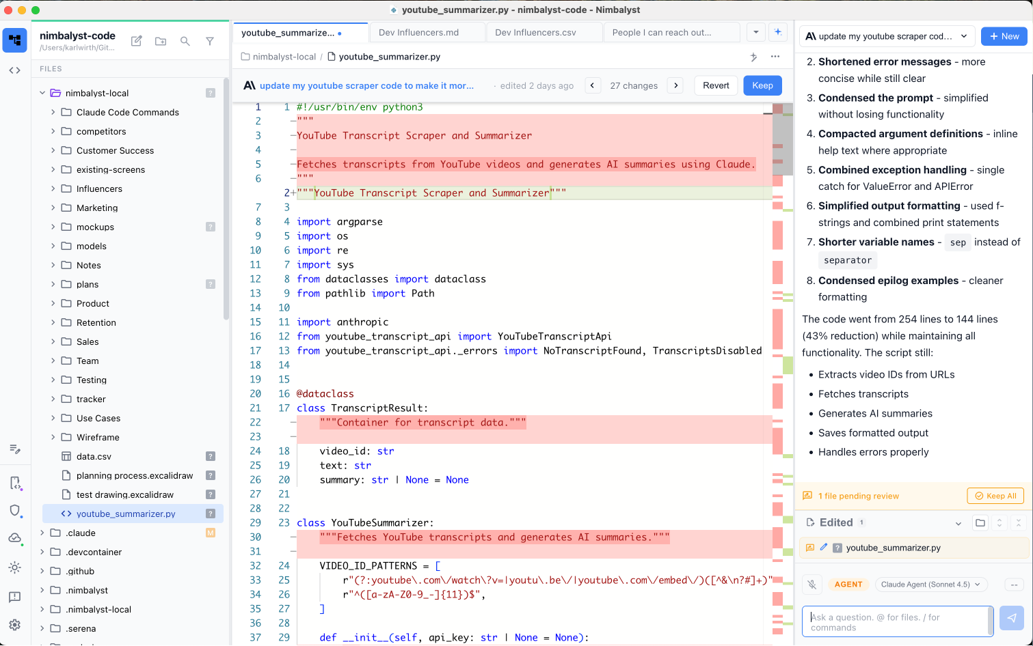Click the new folder icon in sidebar header
The width and height of the screenshot is (1033, 646).
[161, 41]
